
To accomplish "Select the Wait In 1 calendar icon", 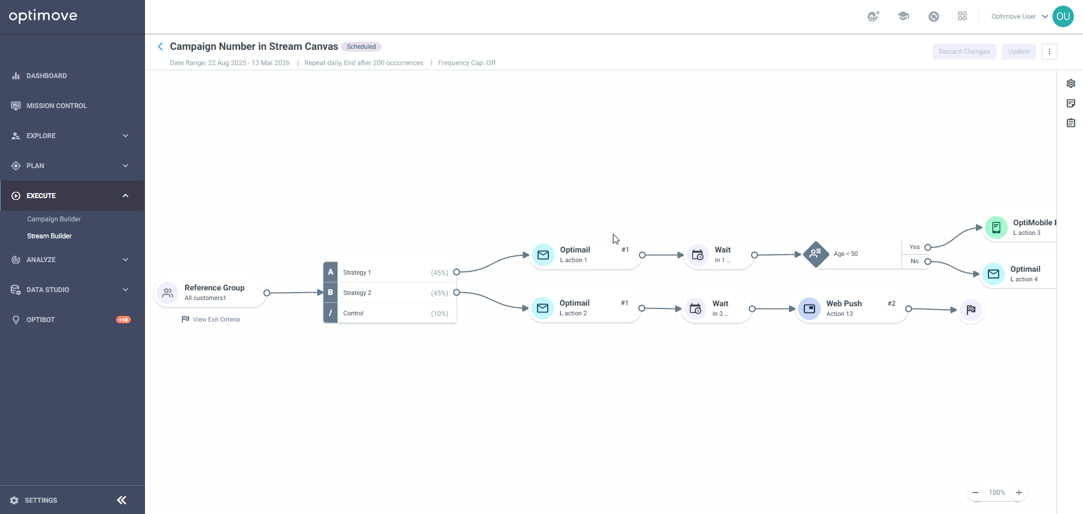I will click(698, 255).
